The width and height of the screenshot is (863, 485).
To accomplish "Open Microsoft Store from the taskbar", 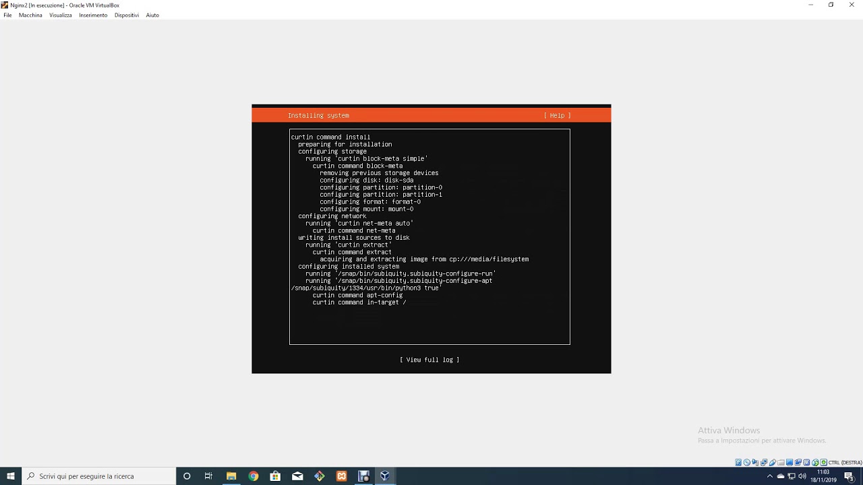I will tap(275, 476).
